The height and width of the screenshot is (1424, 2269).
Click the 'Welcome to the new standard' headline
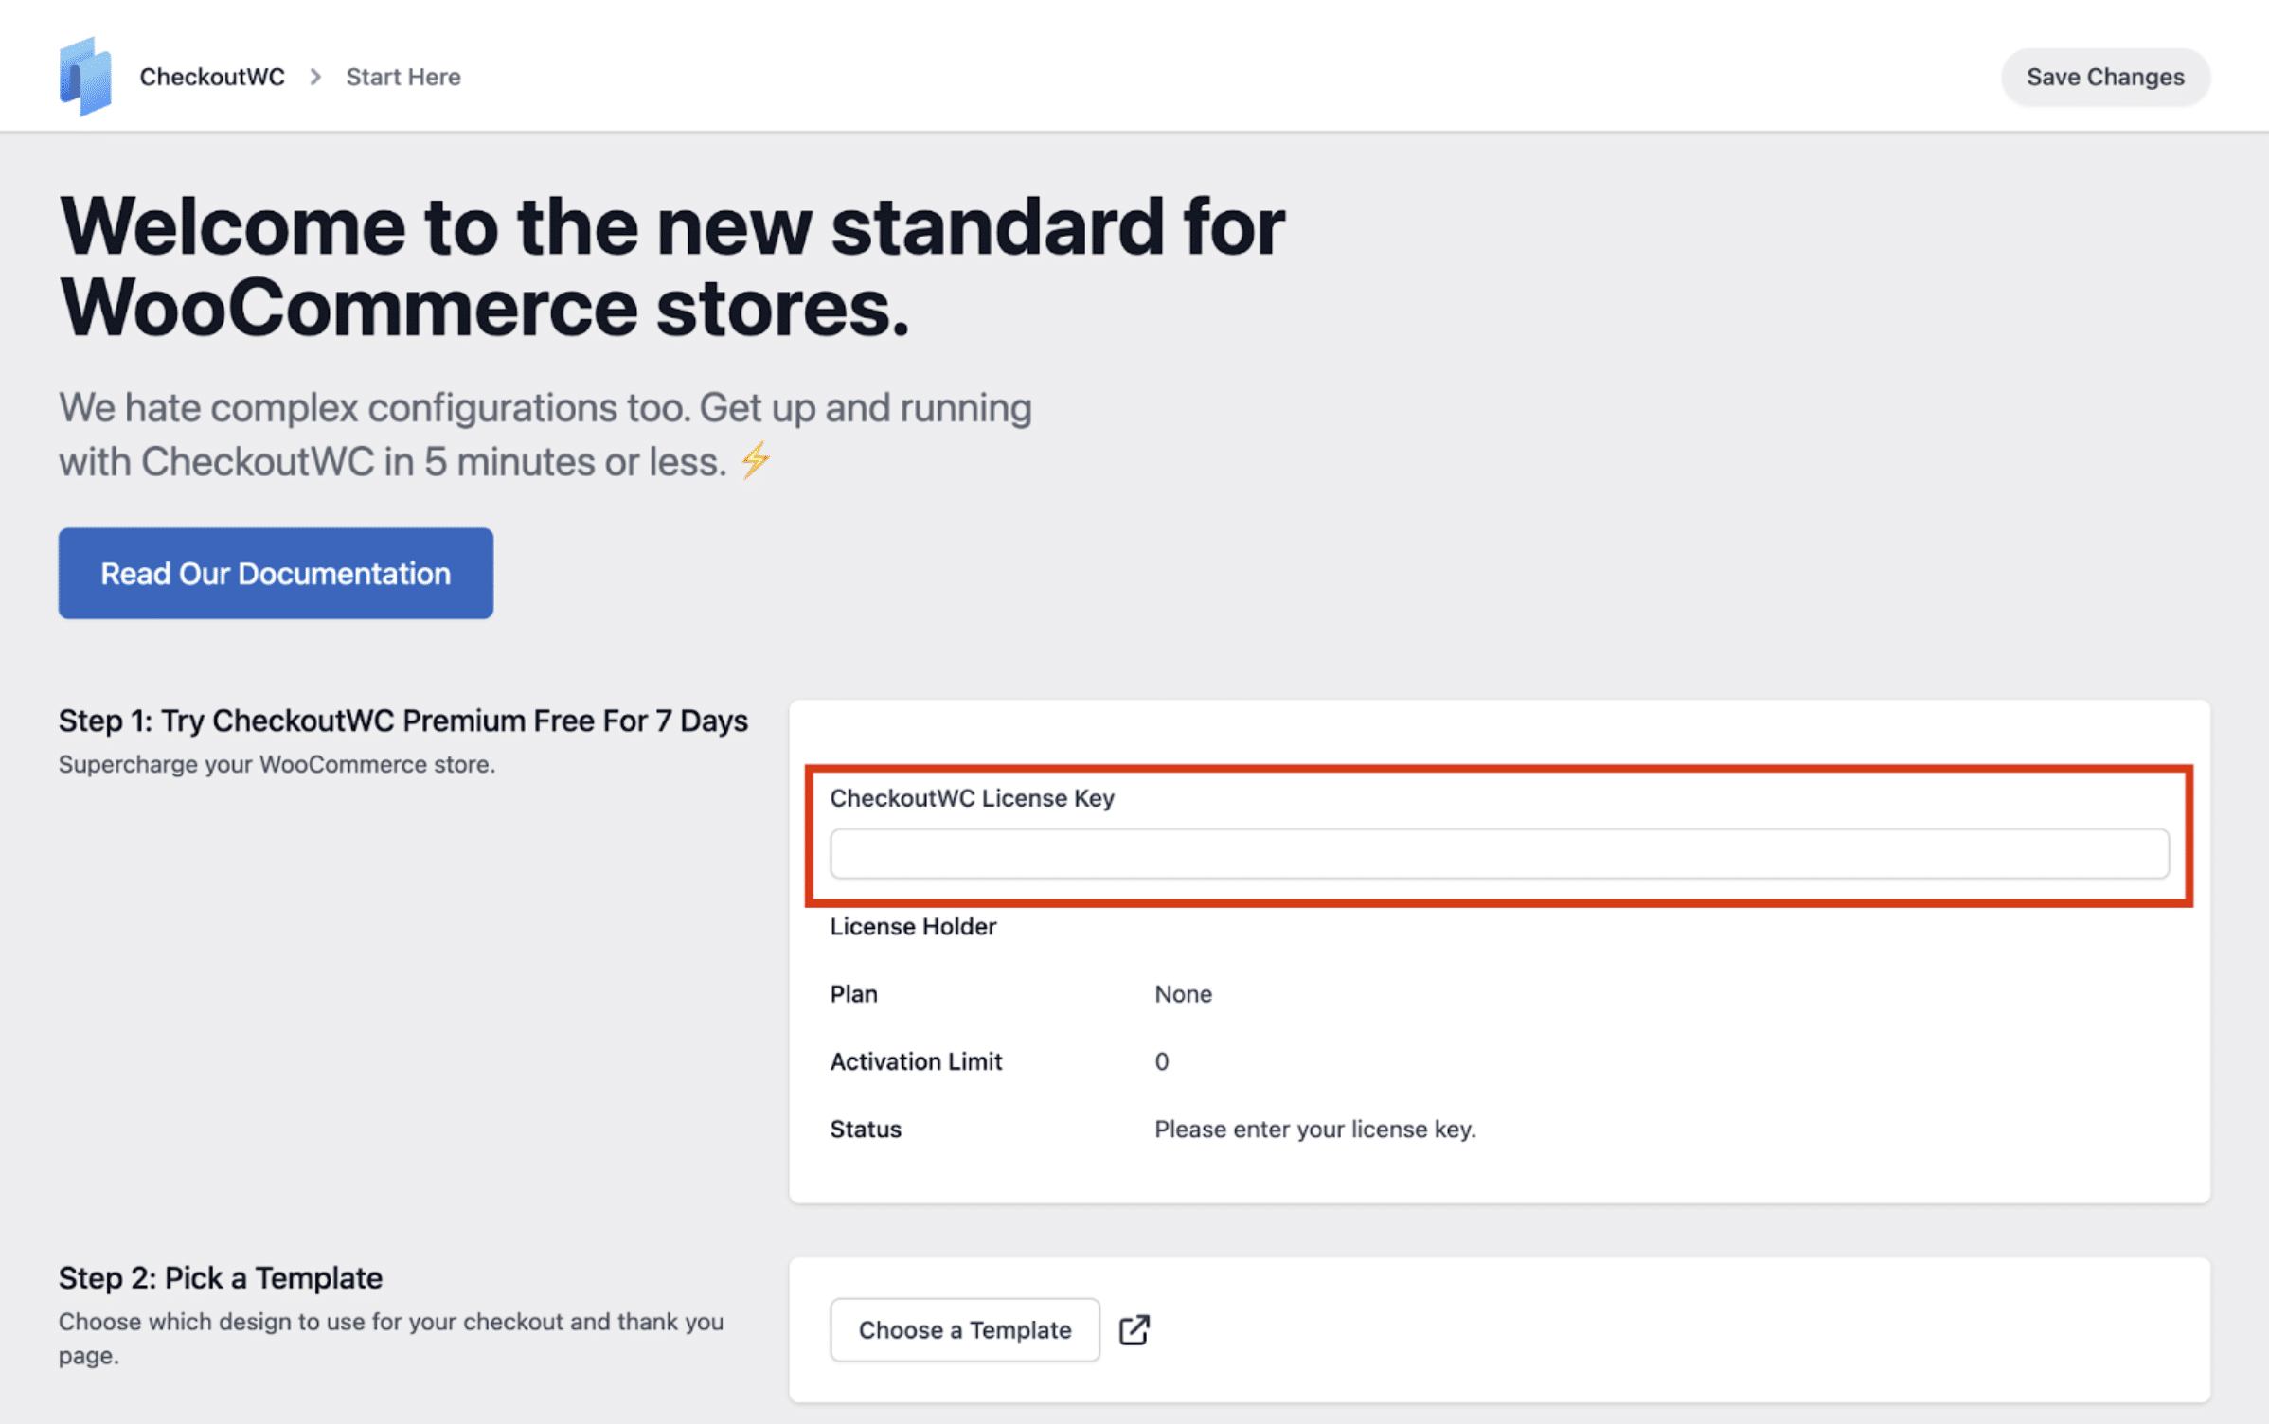pyautogui.click(x=670, y=266)
